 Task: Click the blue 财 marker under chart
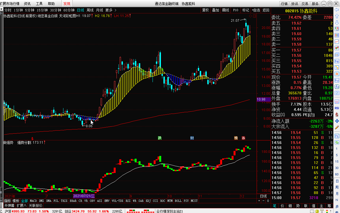pyautogui.click(x=192, y=138)
